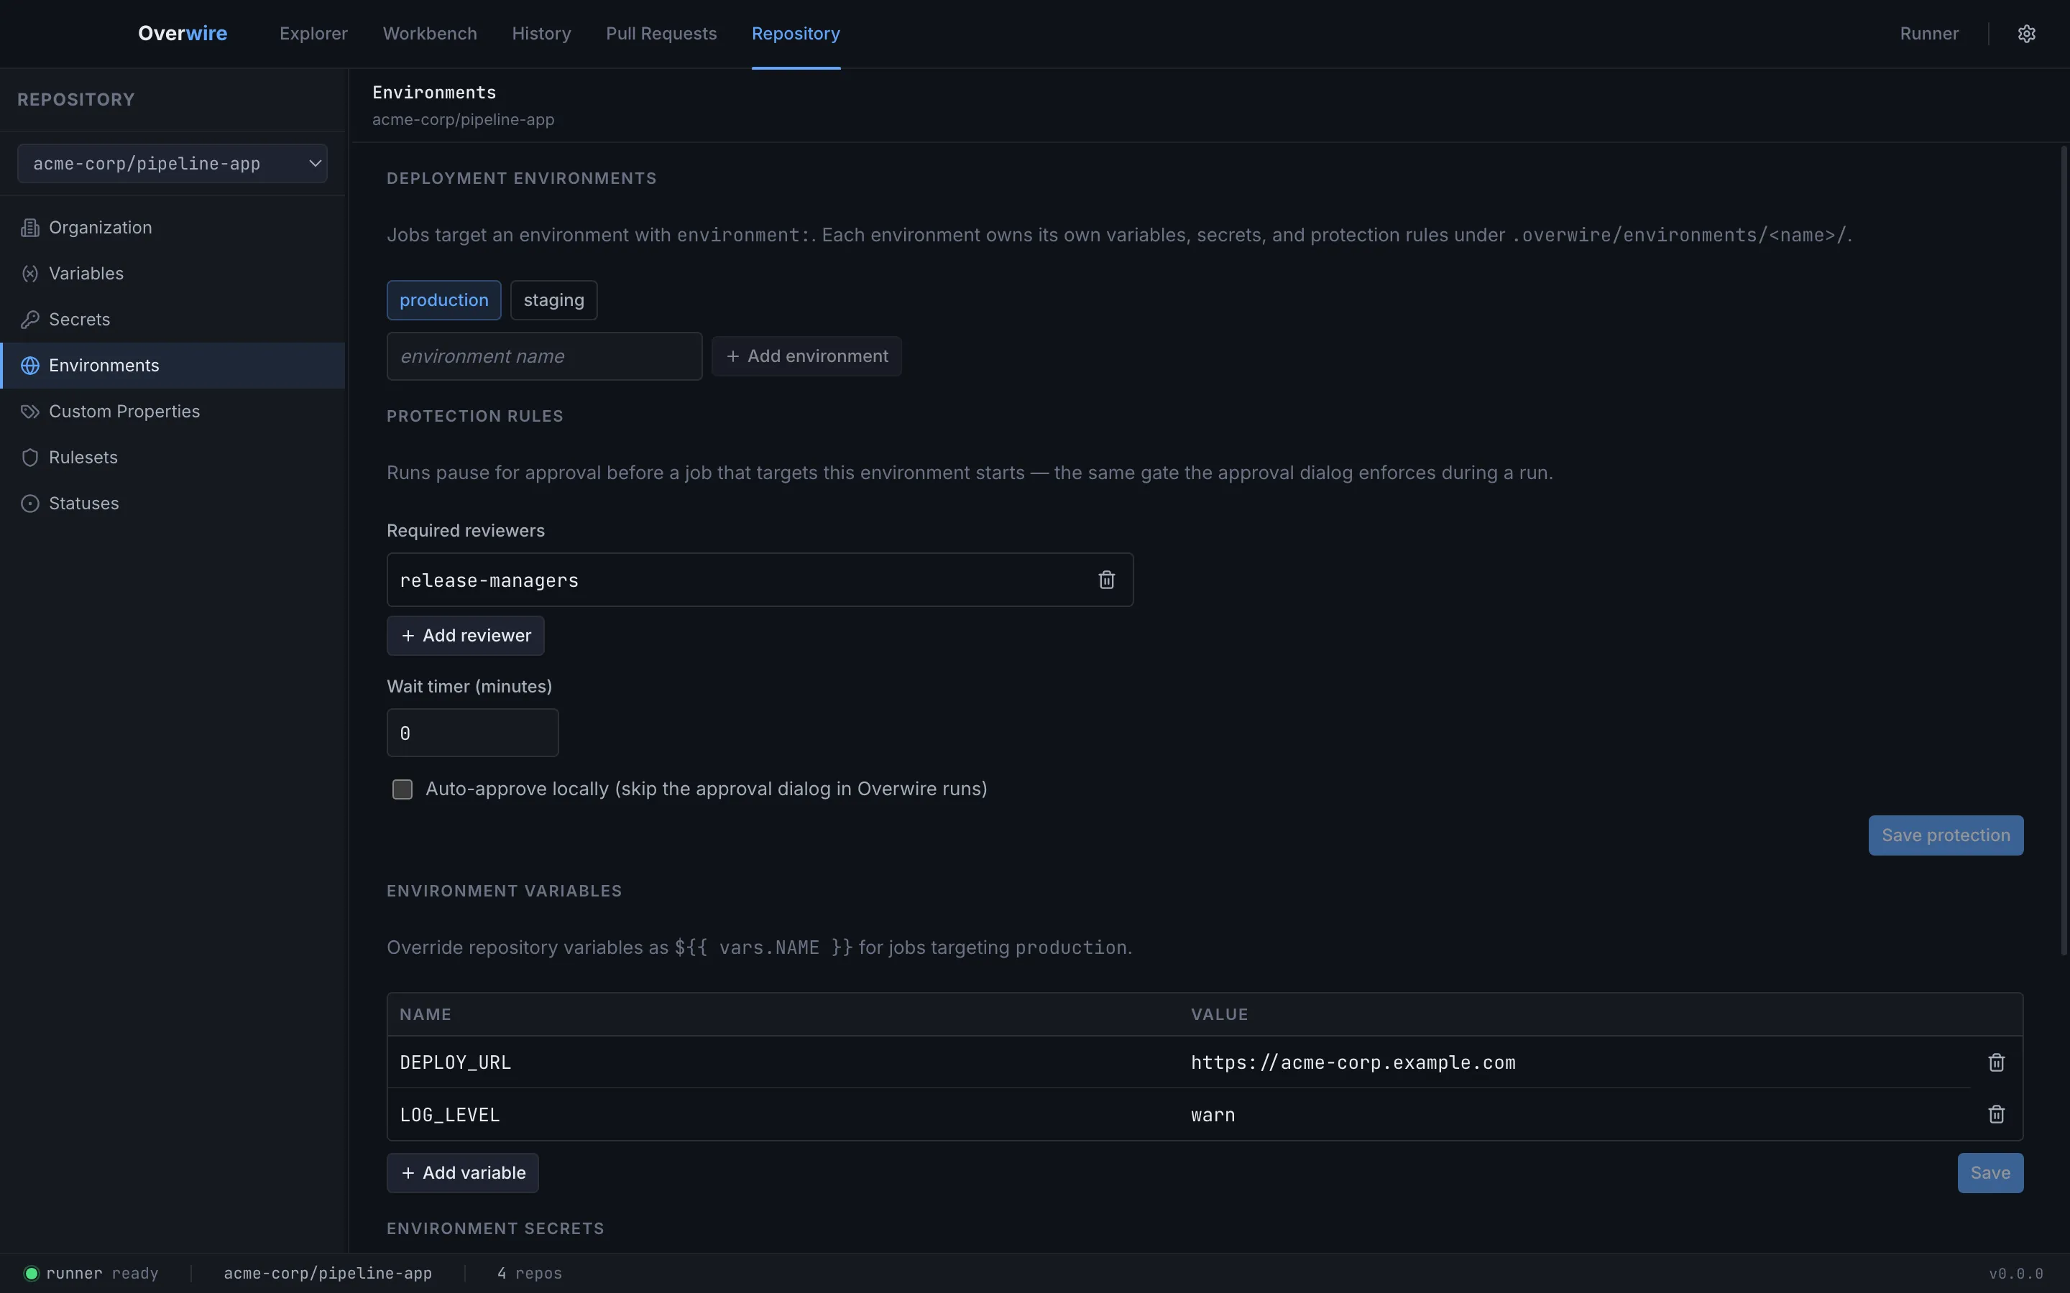The width and height of the screenshot is (2070, 1293).
Task: Click the Add variable button
Action: (x=463, y=1173)
